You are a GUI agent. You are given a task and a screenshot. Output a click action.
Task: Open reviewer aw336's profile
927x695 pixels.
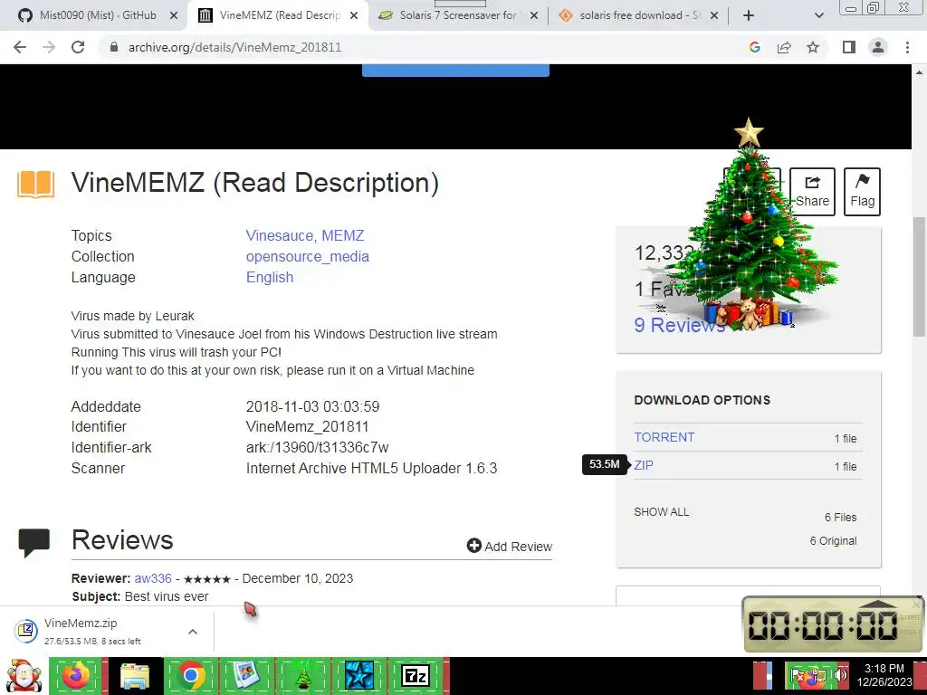point(152,578)
